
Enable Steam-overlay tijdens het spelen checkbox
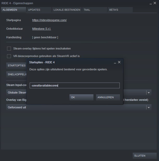[9, 48]
